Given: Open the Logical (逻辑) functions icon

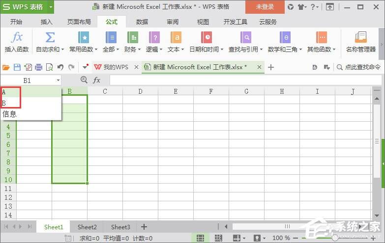Looking at the screenshot, I should 154,37.
